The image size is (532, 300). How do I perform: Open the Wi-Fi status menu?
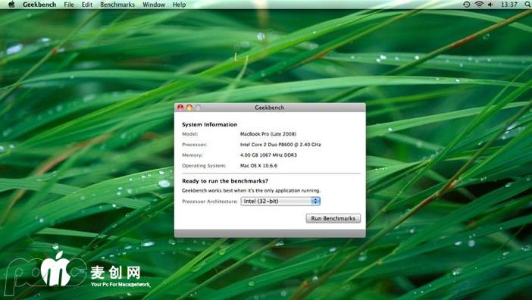click(479, 5)
